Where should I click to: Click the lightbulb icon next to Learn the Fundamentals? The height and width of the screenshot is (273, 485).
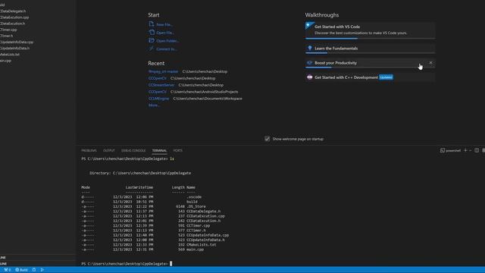tap(310, 48)
